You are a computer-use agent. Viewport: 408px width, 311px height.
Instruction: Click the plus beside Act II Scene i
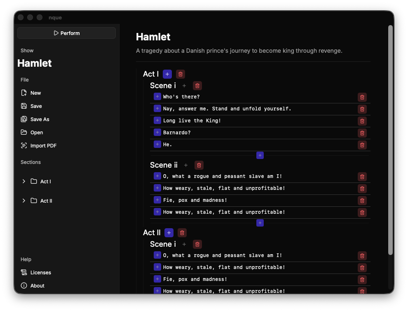coord(184,244)
